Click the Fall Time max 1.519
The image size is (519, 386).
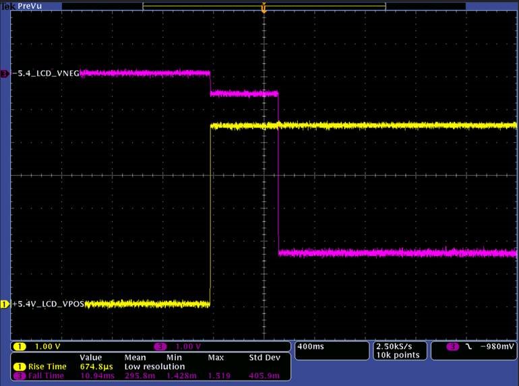(x=219, y=376)
